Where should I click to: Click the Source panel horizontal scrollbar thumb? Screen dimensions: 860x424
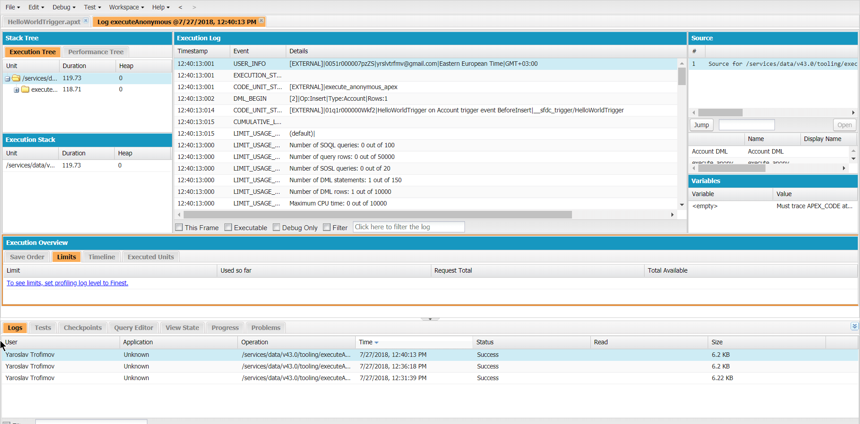pyautogui.click(x=720, y=113)
